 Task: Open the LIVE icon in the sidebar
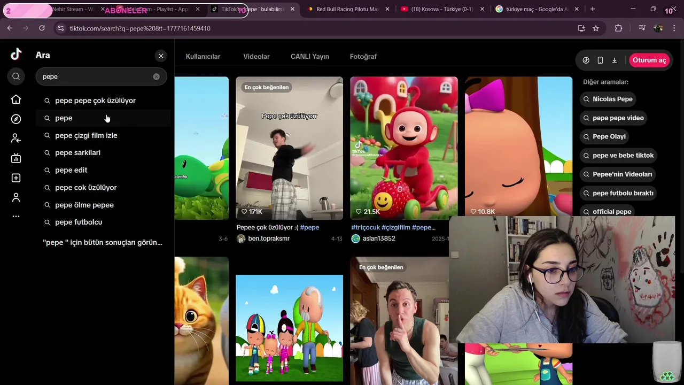tap(16, 158)
